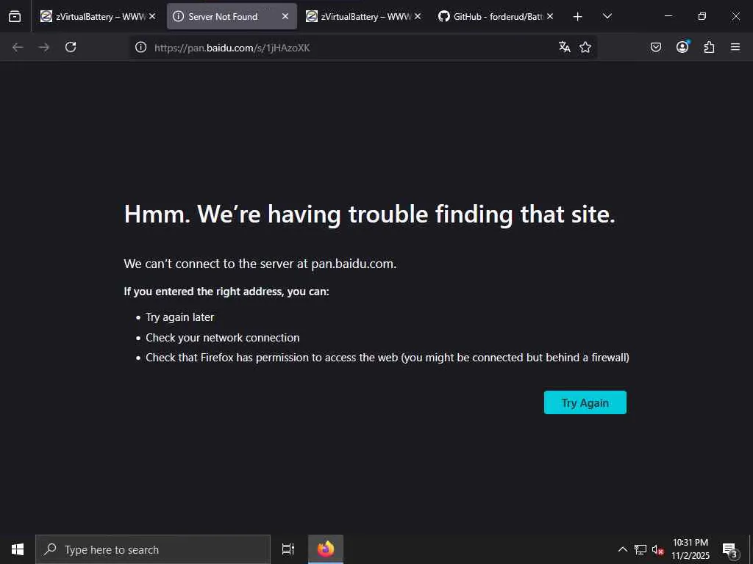Go back one page
This screenshot has width=753, height=564.
[18, 47]
